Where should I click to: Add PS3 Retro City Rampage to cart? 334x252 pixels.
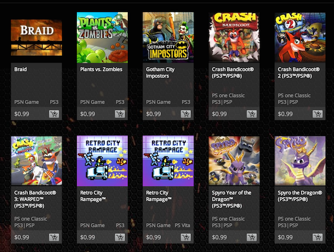pos(119,237)
